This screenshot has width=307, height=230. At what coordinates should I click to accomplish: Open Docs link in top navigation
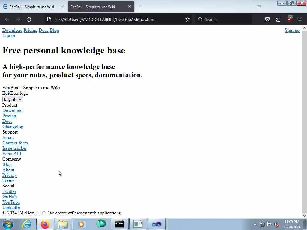(x=43, y=30)
